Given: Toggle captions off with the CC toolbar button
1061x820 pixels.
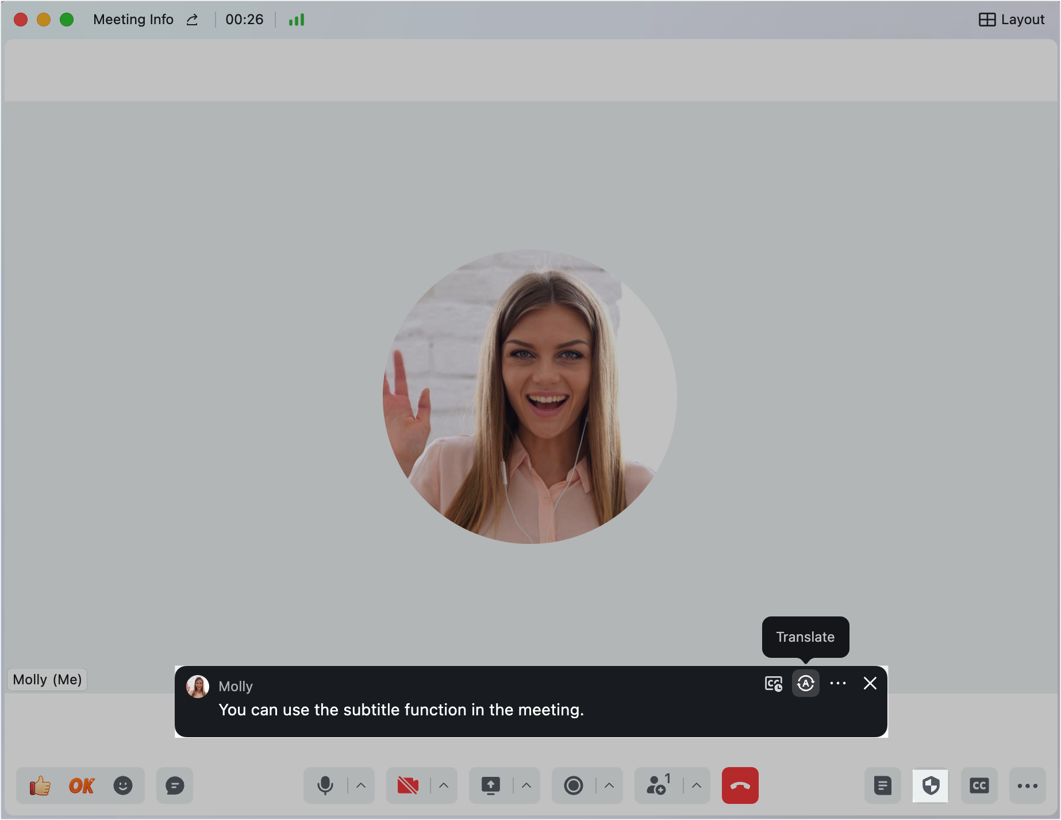Looking at the screenshot, I should point(980,785).
